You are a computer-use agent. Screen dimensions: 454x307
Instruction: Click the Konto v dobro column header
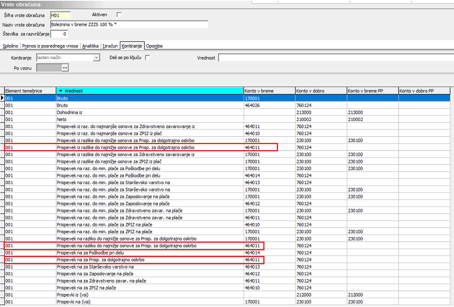tap(321, 91)
